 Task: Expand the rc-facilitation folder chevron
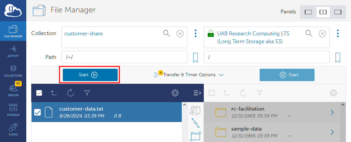point(332,112)
